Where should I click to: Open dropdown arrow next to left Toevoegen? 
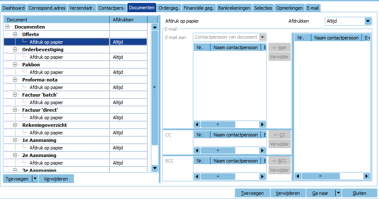click(x=35, y=178)
